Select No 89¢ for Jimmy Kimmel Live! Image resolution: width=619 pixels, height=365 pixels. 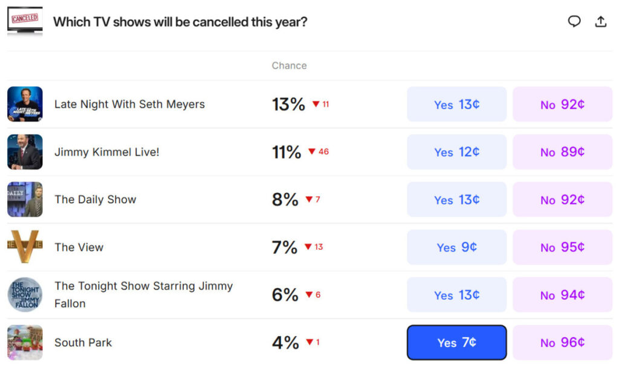(562, 152)
